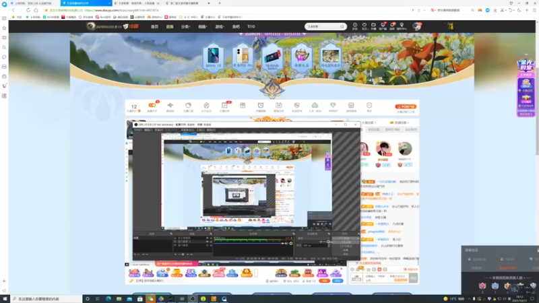Open the 编辑 menu in OBS window
This screenshot has height=303, width=539.
click(148, 130)
